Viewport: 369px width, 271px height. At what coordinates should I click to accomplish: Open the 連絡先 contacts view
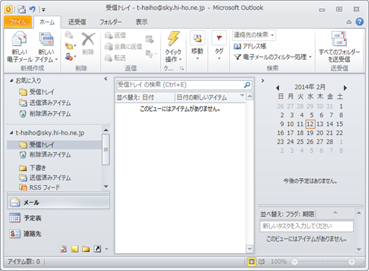pyautogui.click(x=58, y=234)
